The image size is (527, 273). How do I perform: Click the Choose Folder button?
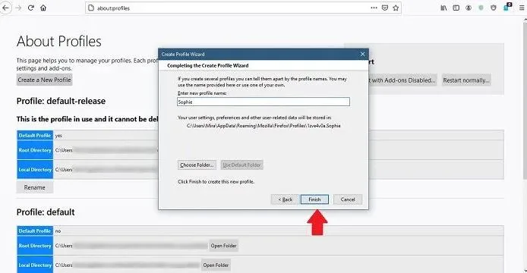click(x=197, y=165)
